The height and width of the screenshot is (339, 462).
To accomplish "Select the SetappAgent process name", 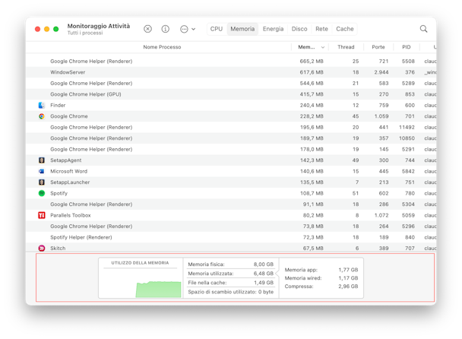I will click(x=65, y=160).
